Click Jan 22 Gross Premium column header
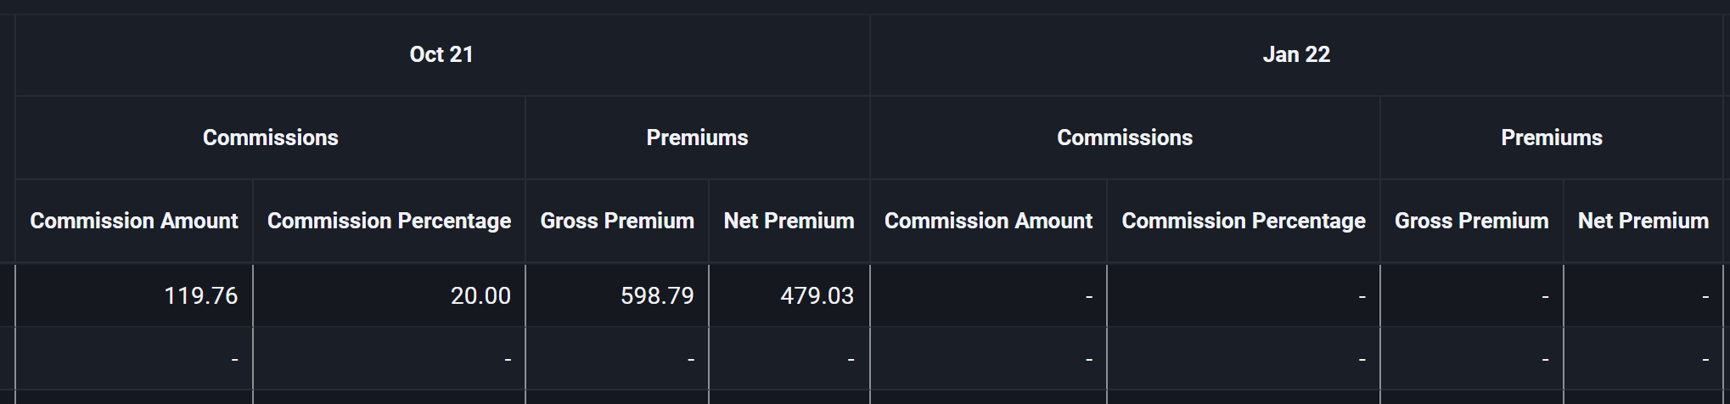 point(1471,221)
